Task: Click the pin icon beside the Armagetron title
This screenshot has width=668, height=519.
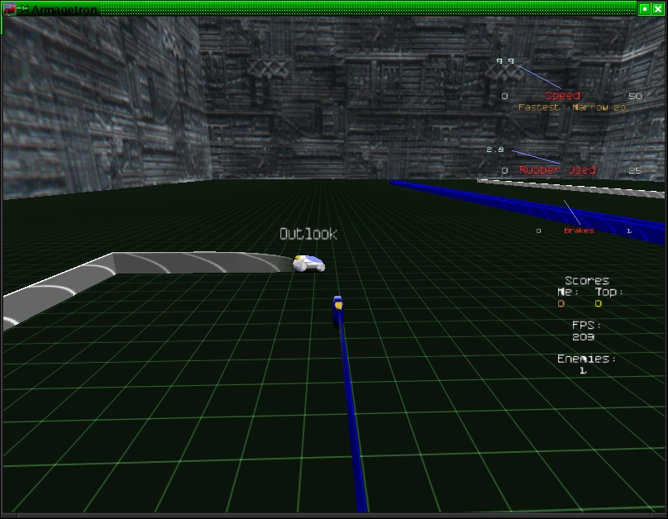Action: click(24, 9)
